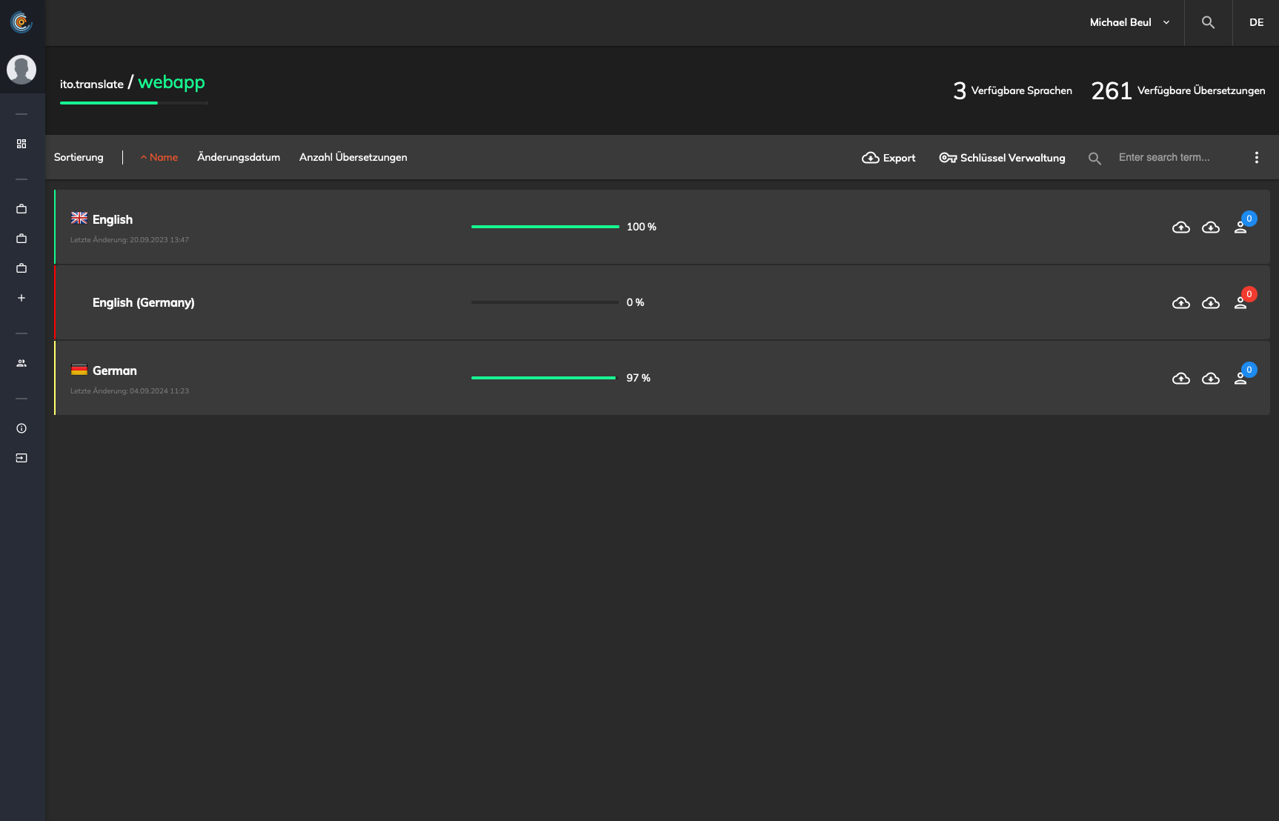
Task: Open the users group icon in sidebar
Action: [21, 363]
